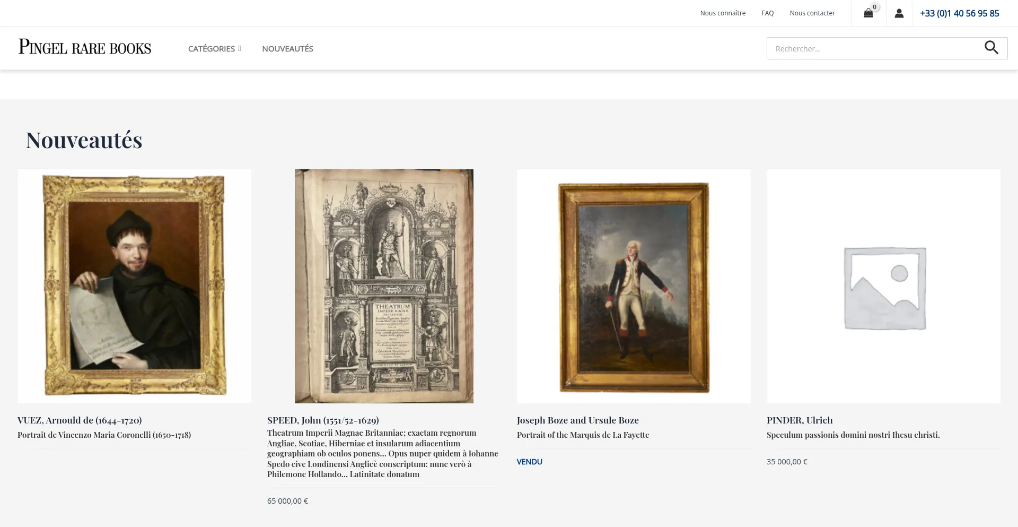The image size is (1018, 527).
Task: Open Speculum passionis domini nostri description
Action: point(853,435)
